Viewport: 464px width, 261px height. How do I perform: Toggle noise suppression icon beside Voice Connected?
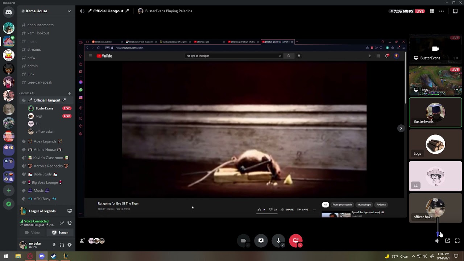coord(62,223)
